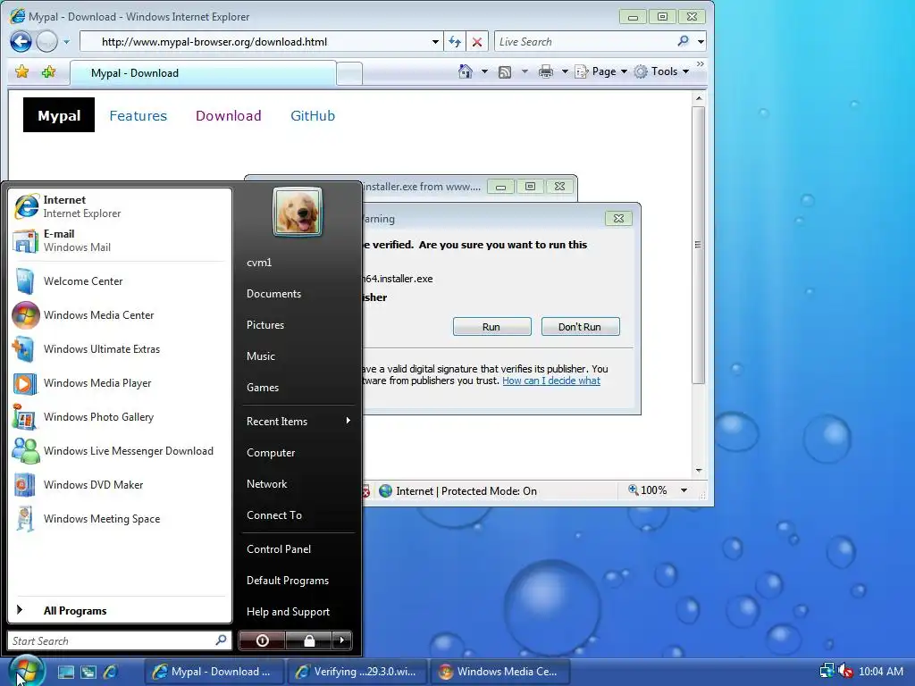Open the Favorites Center star icon

22,71
